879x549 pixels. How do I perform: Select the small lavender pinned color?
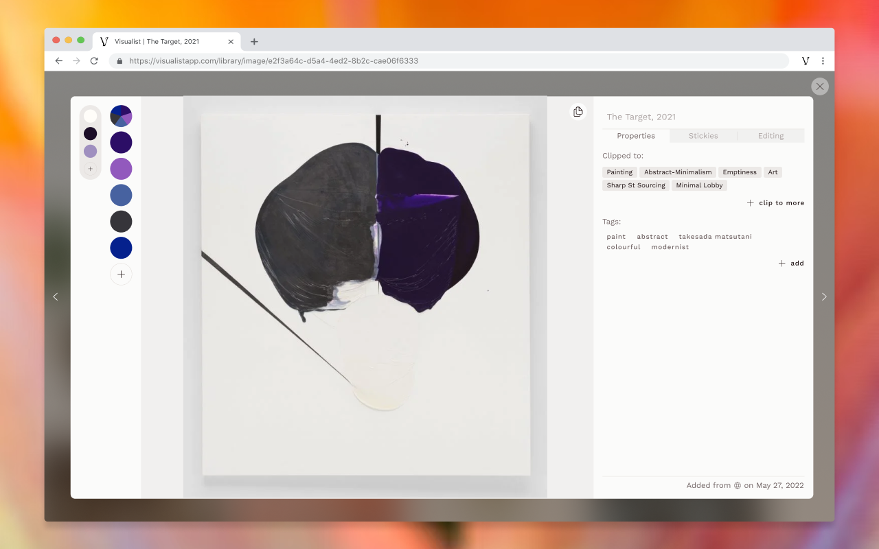coord(90,151)
